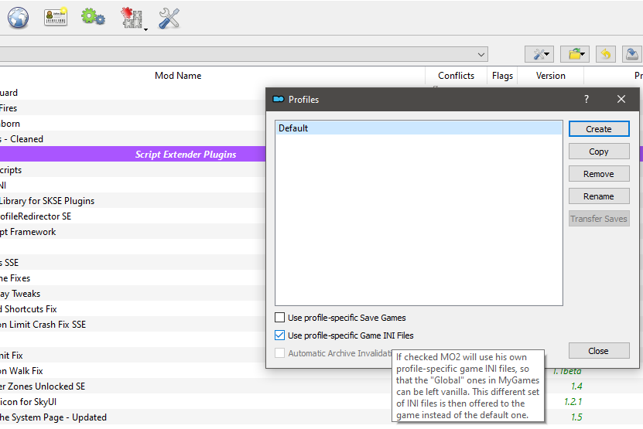Viewport: 643px width, 429px height.
Task: Uncheck Use profile-specific Game INI Files
Action: [279, 335]
